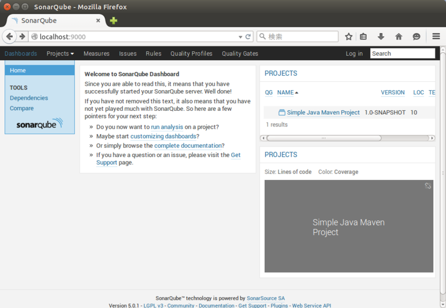Viewport: 446px width, 308px height.
Task: Click the Documentation footer link
Action: point(216,305)
